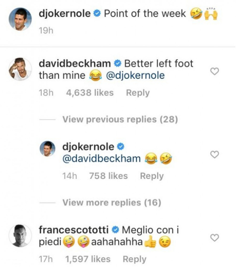View the 4,638 likes list
The height and width of the screenshot is (267, 236).
click(90, 93)
